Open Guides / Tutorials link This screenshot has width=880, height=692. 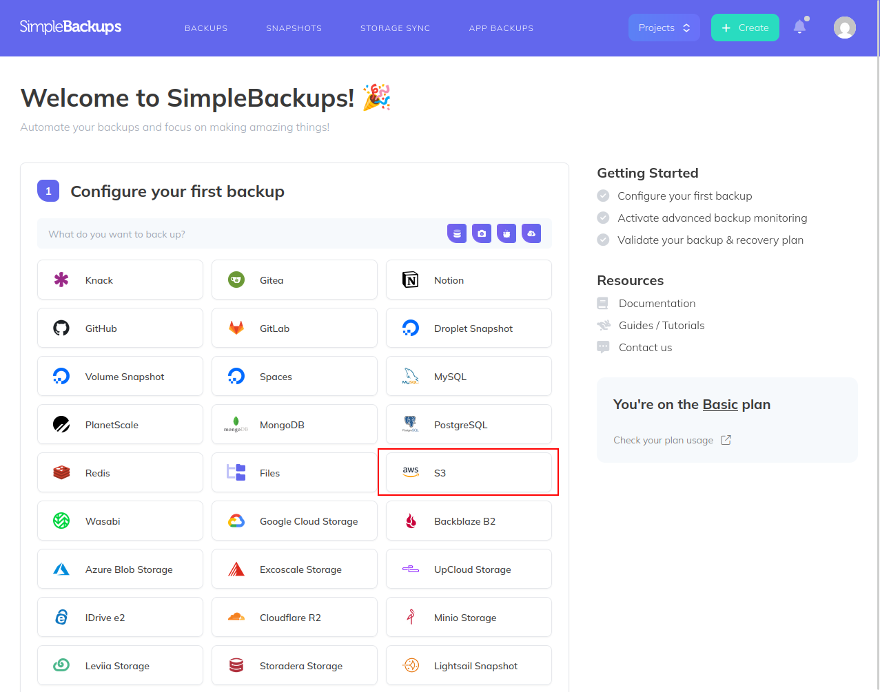point(662,325)
